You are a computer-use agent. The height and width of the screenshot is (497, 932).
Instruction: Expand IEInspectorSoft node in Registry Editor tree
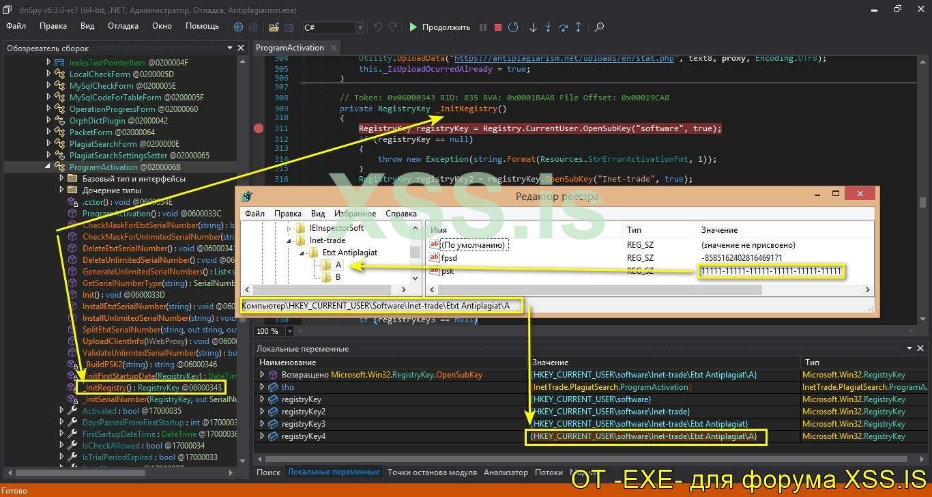tap(289, 228)
